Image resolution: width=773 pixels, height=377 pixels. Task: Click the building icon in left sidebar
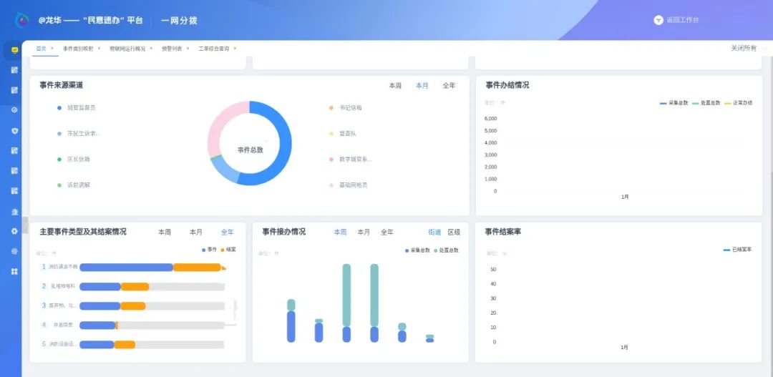click(x=14, y=212)
